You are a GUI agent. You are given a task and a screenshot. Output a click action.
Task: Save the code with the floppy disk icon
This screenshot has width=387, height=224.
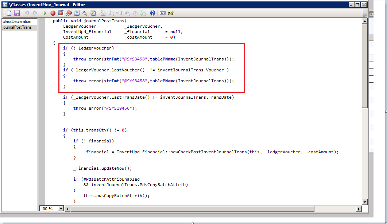coord(17,13)
